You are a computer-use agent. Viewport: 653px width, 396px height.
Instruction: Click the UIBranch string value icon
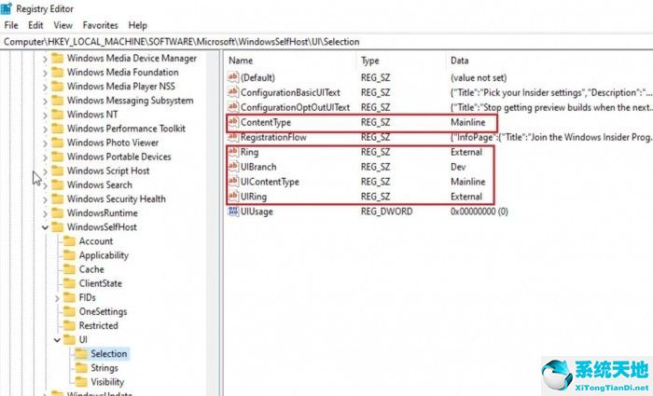coord(233,167)
